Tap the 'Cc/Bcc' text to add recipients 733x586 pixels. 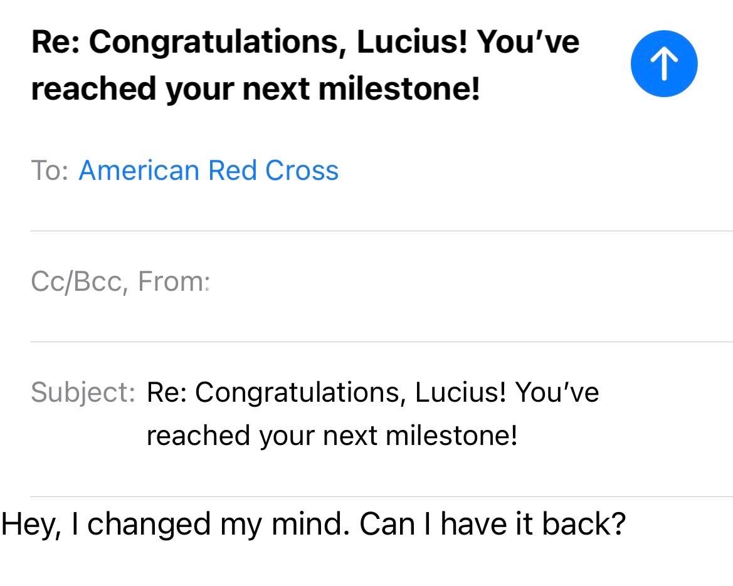click(x=76, y=282)
